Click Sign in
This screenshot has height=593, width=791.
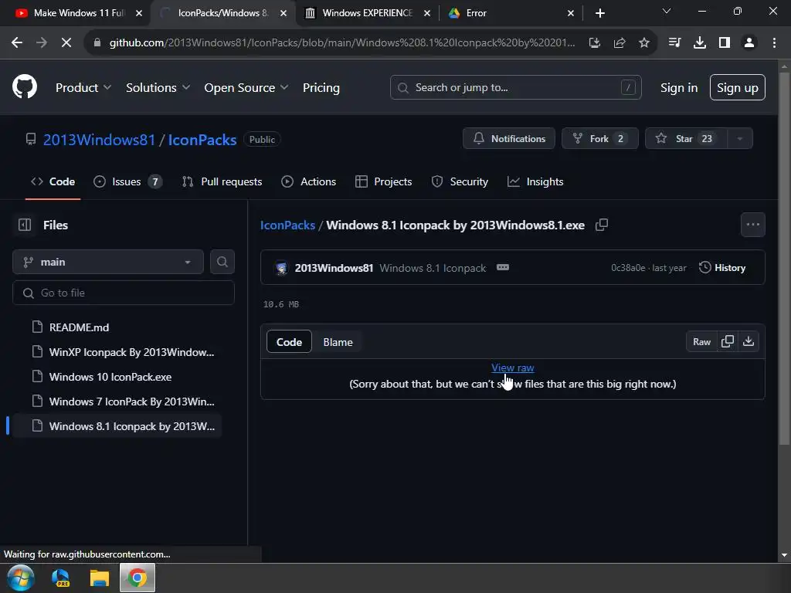click(x=678, y=87)
